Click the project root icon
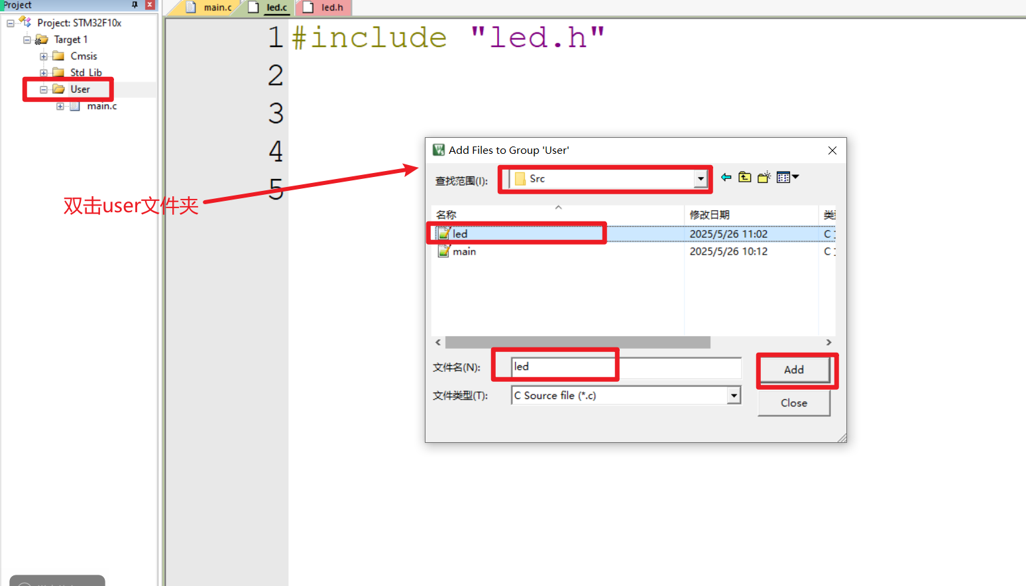Image resolution: width=1026 pixels, height=586 pixels. (x=25, y=22)
